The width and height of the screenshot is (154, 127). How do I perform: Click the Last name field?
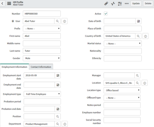click(x=42, y=51)
